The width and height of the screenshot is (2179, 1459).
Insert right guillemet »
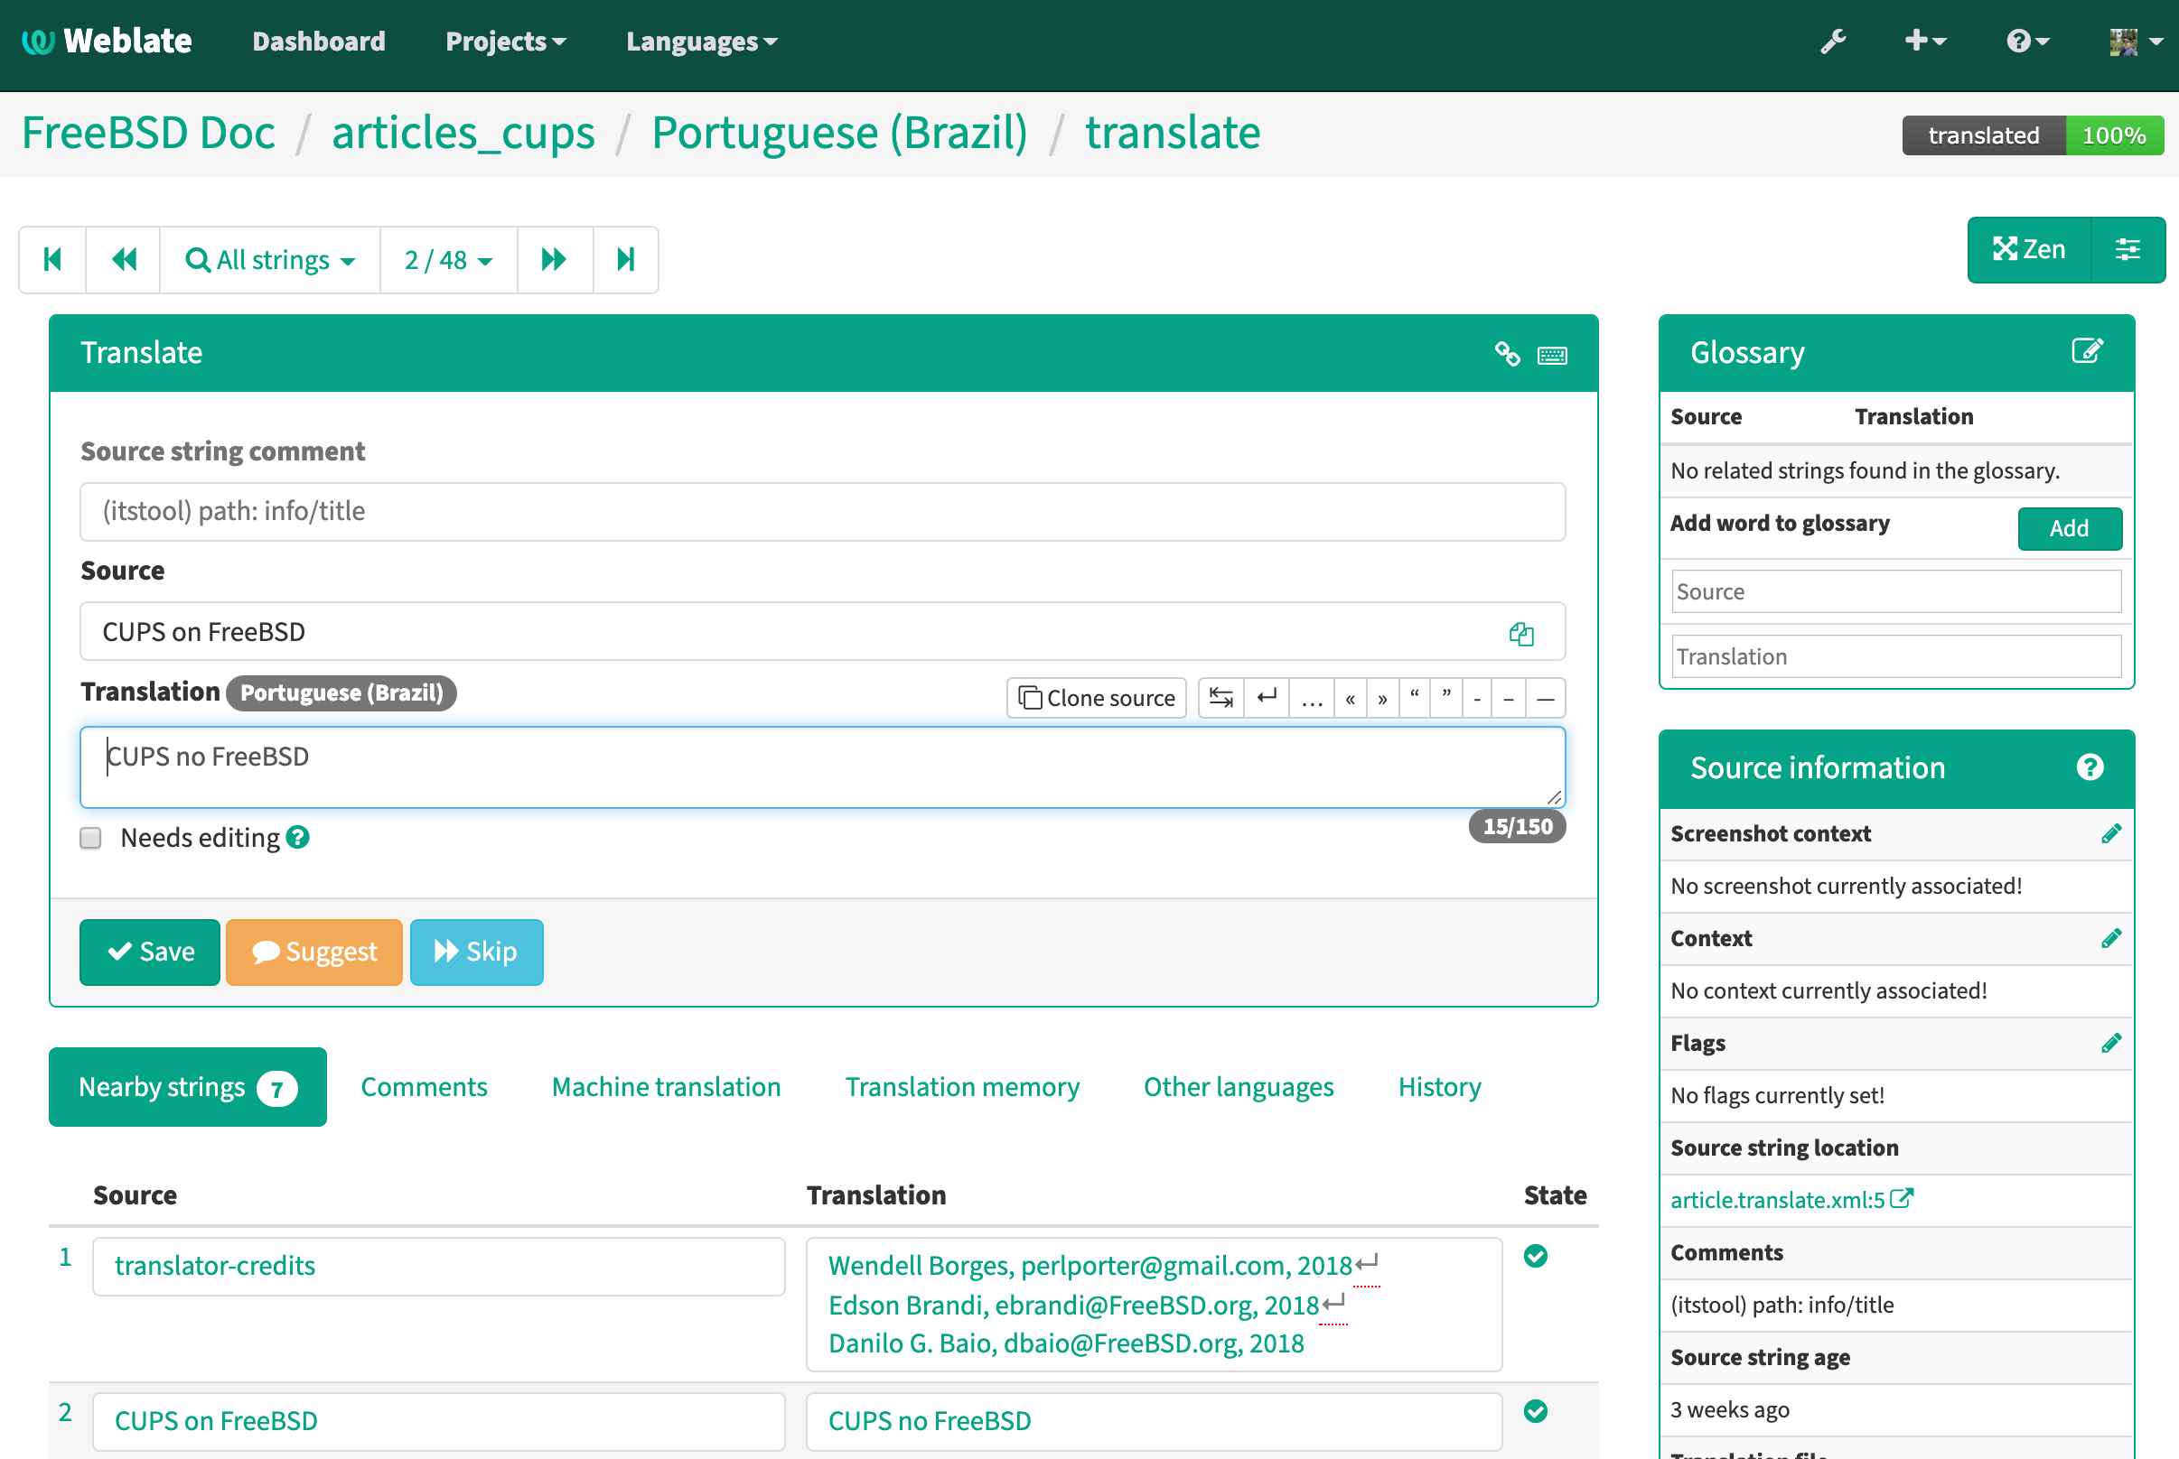click(x=1382, y=698)
